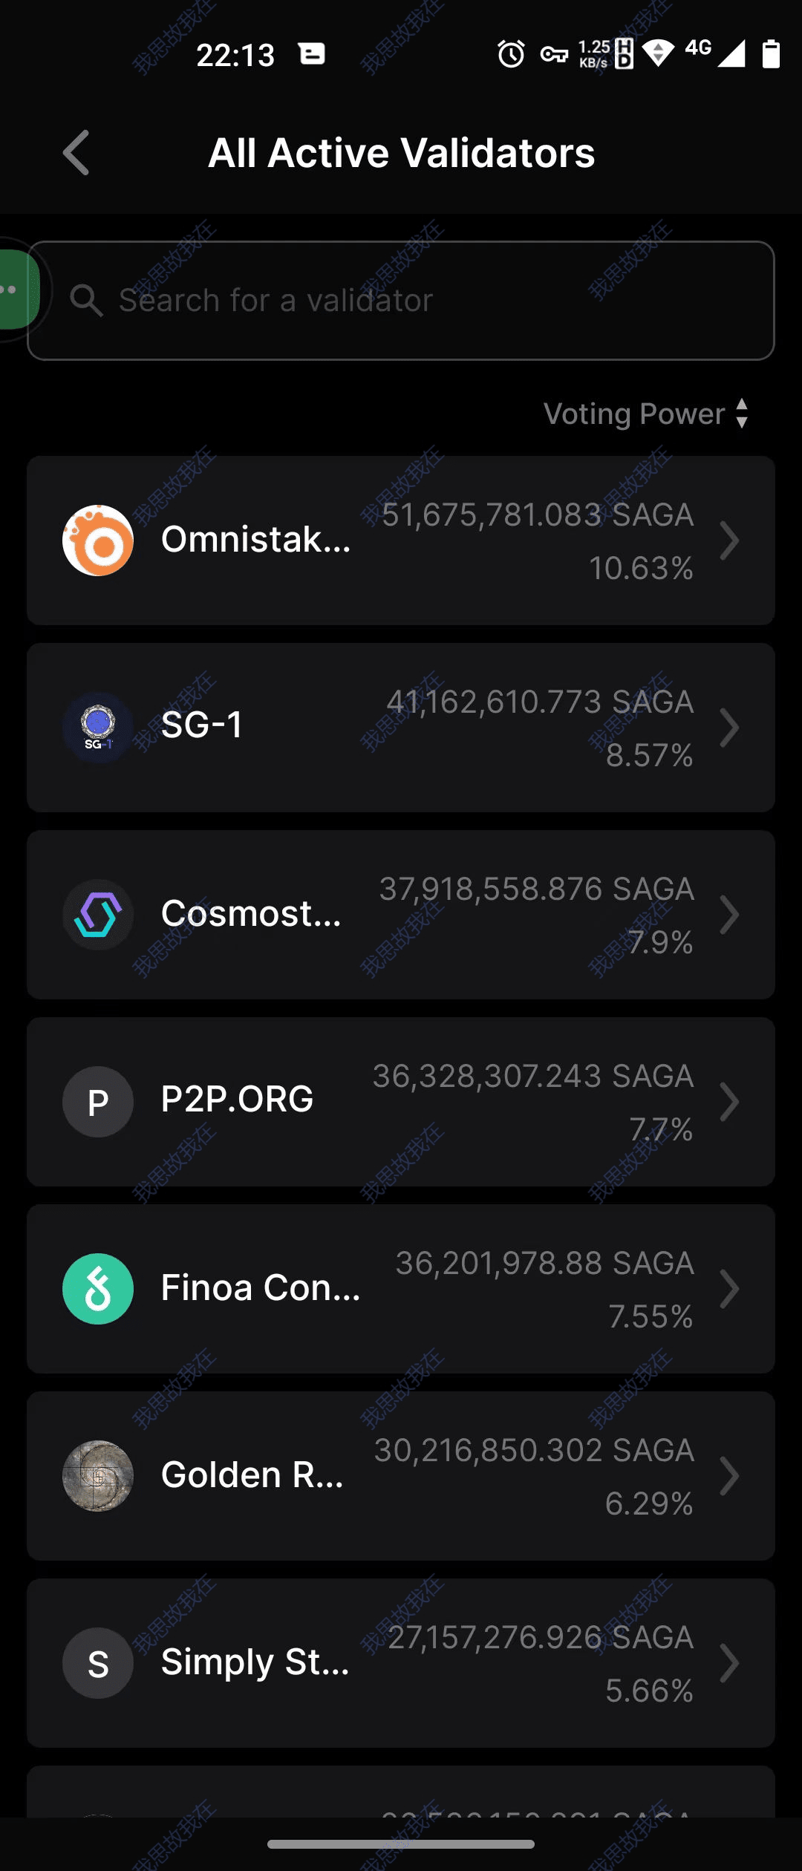Tap the back arrow icon
Image resolution: width=802 pixels, height=1871 pixels.
pyautogui.click(x=76, y=153)
